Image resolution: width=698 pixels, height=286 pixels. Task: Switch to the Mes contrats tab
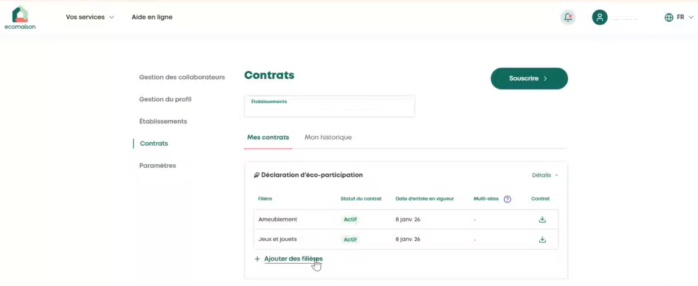pos(268,137)
